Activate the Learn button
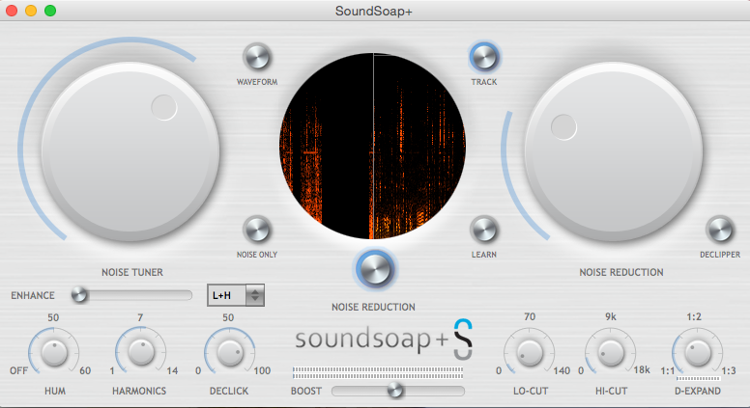This screenshot has height=408, width=750. point(484,230)
